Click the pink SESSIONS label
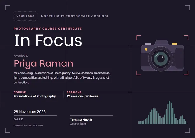The width and height of the screenshot is (195, 138). [x=74, y=92]
